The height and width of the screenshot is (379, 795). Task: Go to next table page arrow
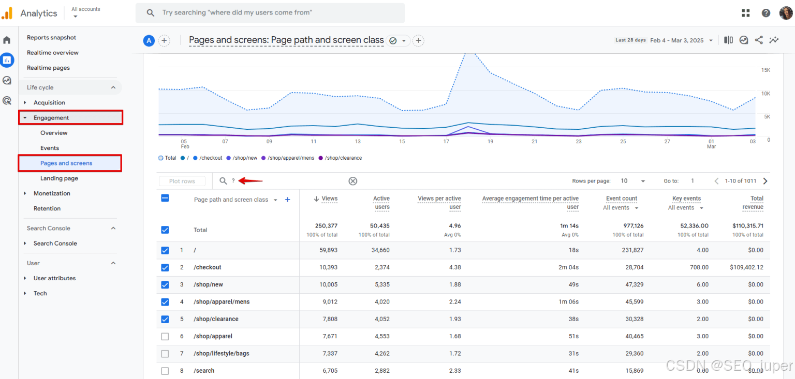(x=765, y=181)
